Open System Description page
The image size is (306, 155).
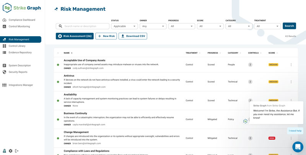click(x=17, y=66)
